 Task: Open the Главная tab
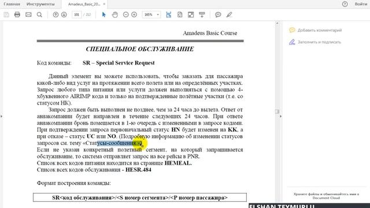(12, 4)
